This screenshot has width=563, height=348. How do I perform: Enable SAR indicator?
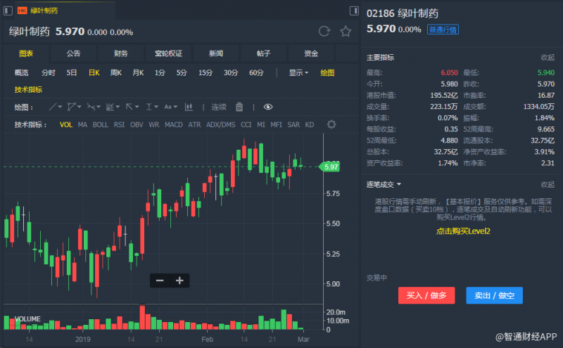click(x=293, y=125)
